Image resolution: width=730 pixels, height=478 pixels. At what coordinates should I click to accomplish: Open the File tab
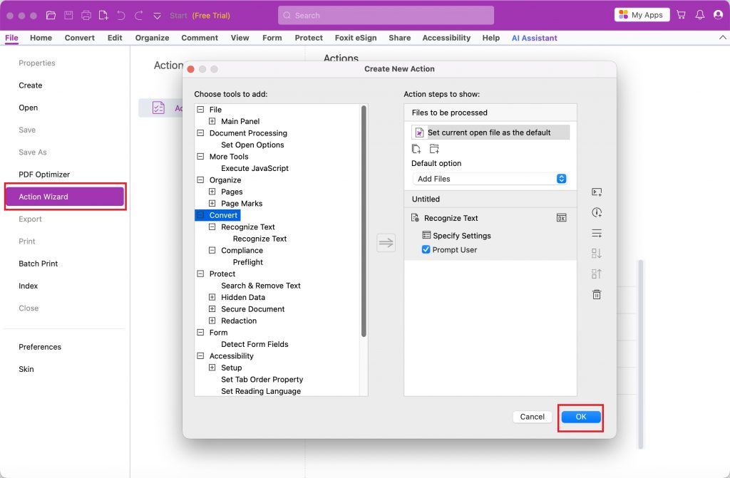tap(11, 38)
